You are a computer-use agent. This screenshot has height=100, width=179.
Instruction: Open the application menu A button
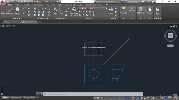pos(3,2)
